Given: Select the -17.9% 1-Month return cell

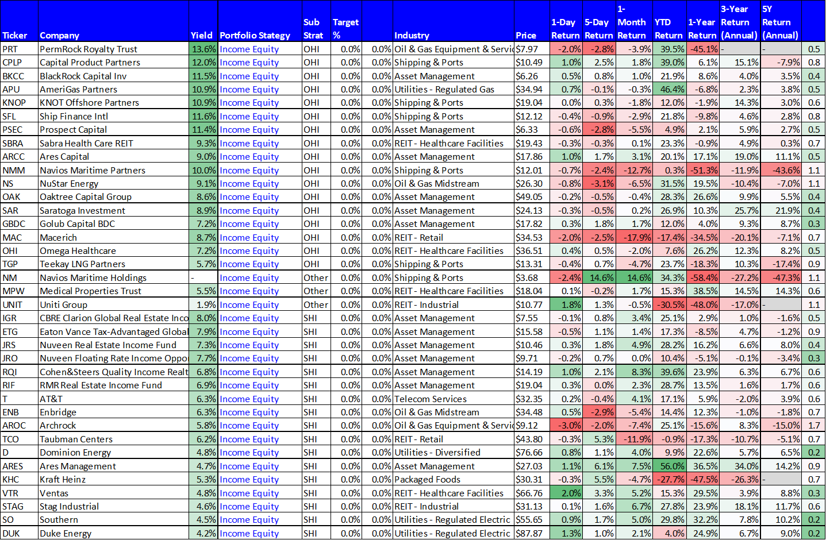Looking at the screenshot, I should (635, 238).
